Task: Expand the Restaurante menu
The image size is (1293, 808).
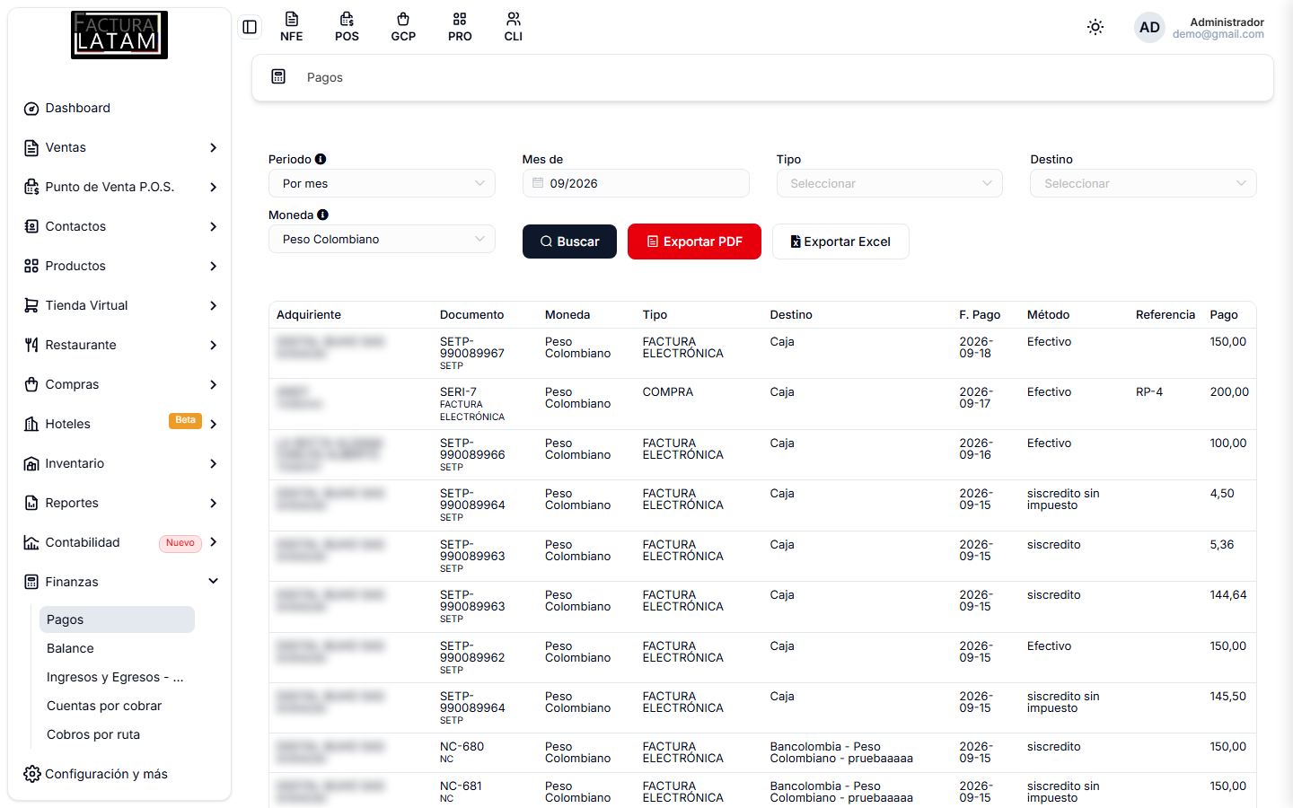Action: [x=119, y=345]
